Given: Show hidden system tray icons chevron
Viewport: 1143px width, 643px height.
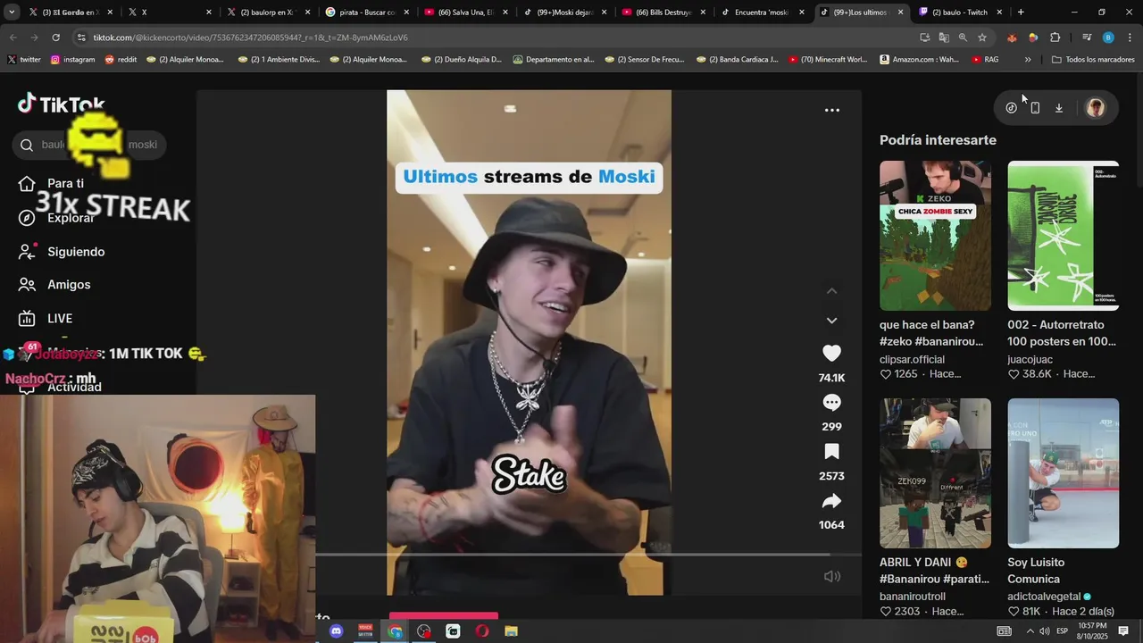Looking at the screenshot, I should pos(1030,631).
